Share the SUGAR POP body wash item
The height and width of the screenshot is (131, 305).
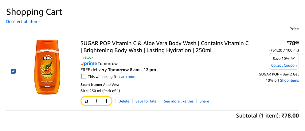tap(204, 101)
